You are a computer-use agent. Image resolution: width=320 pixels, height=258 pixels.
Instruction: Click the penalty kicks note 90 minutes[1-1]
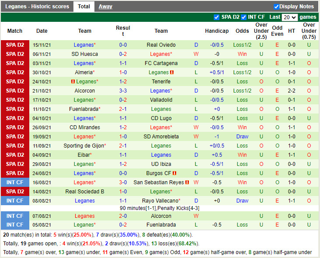(x=160, y=208)
